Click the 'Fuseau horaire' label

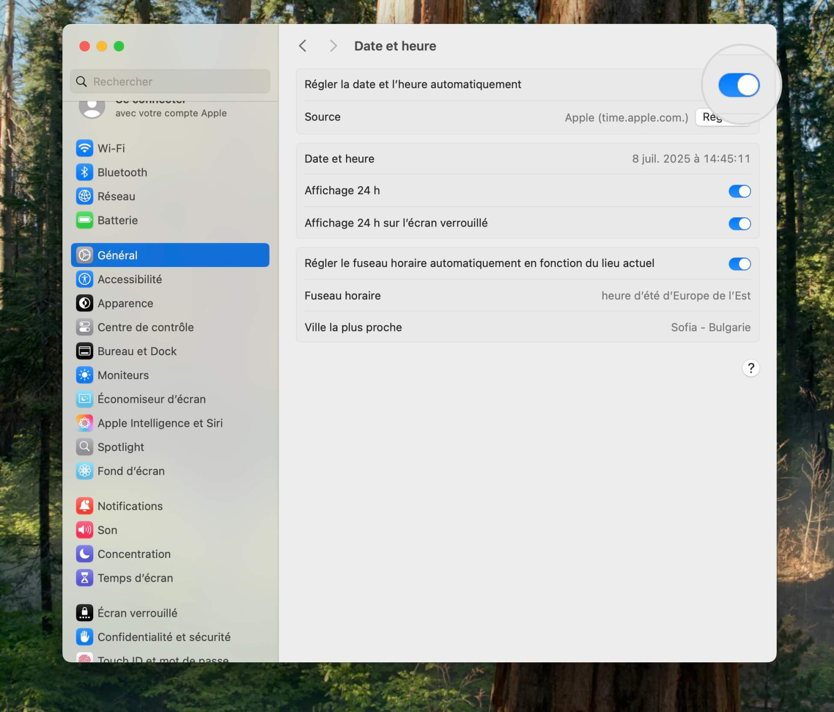click(x=343, y=295)
